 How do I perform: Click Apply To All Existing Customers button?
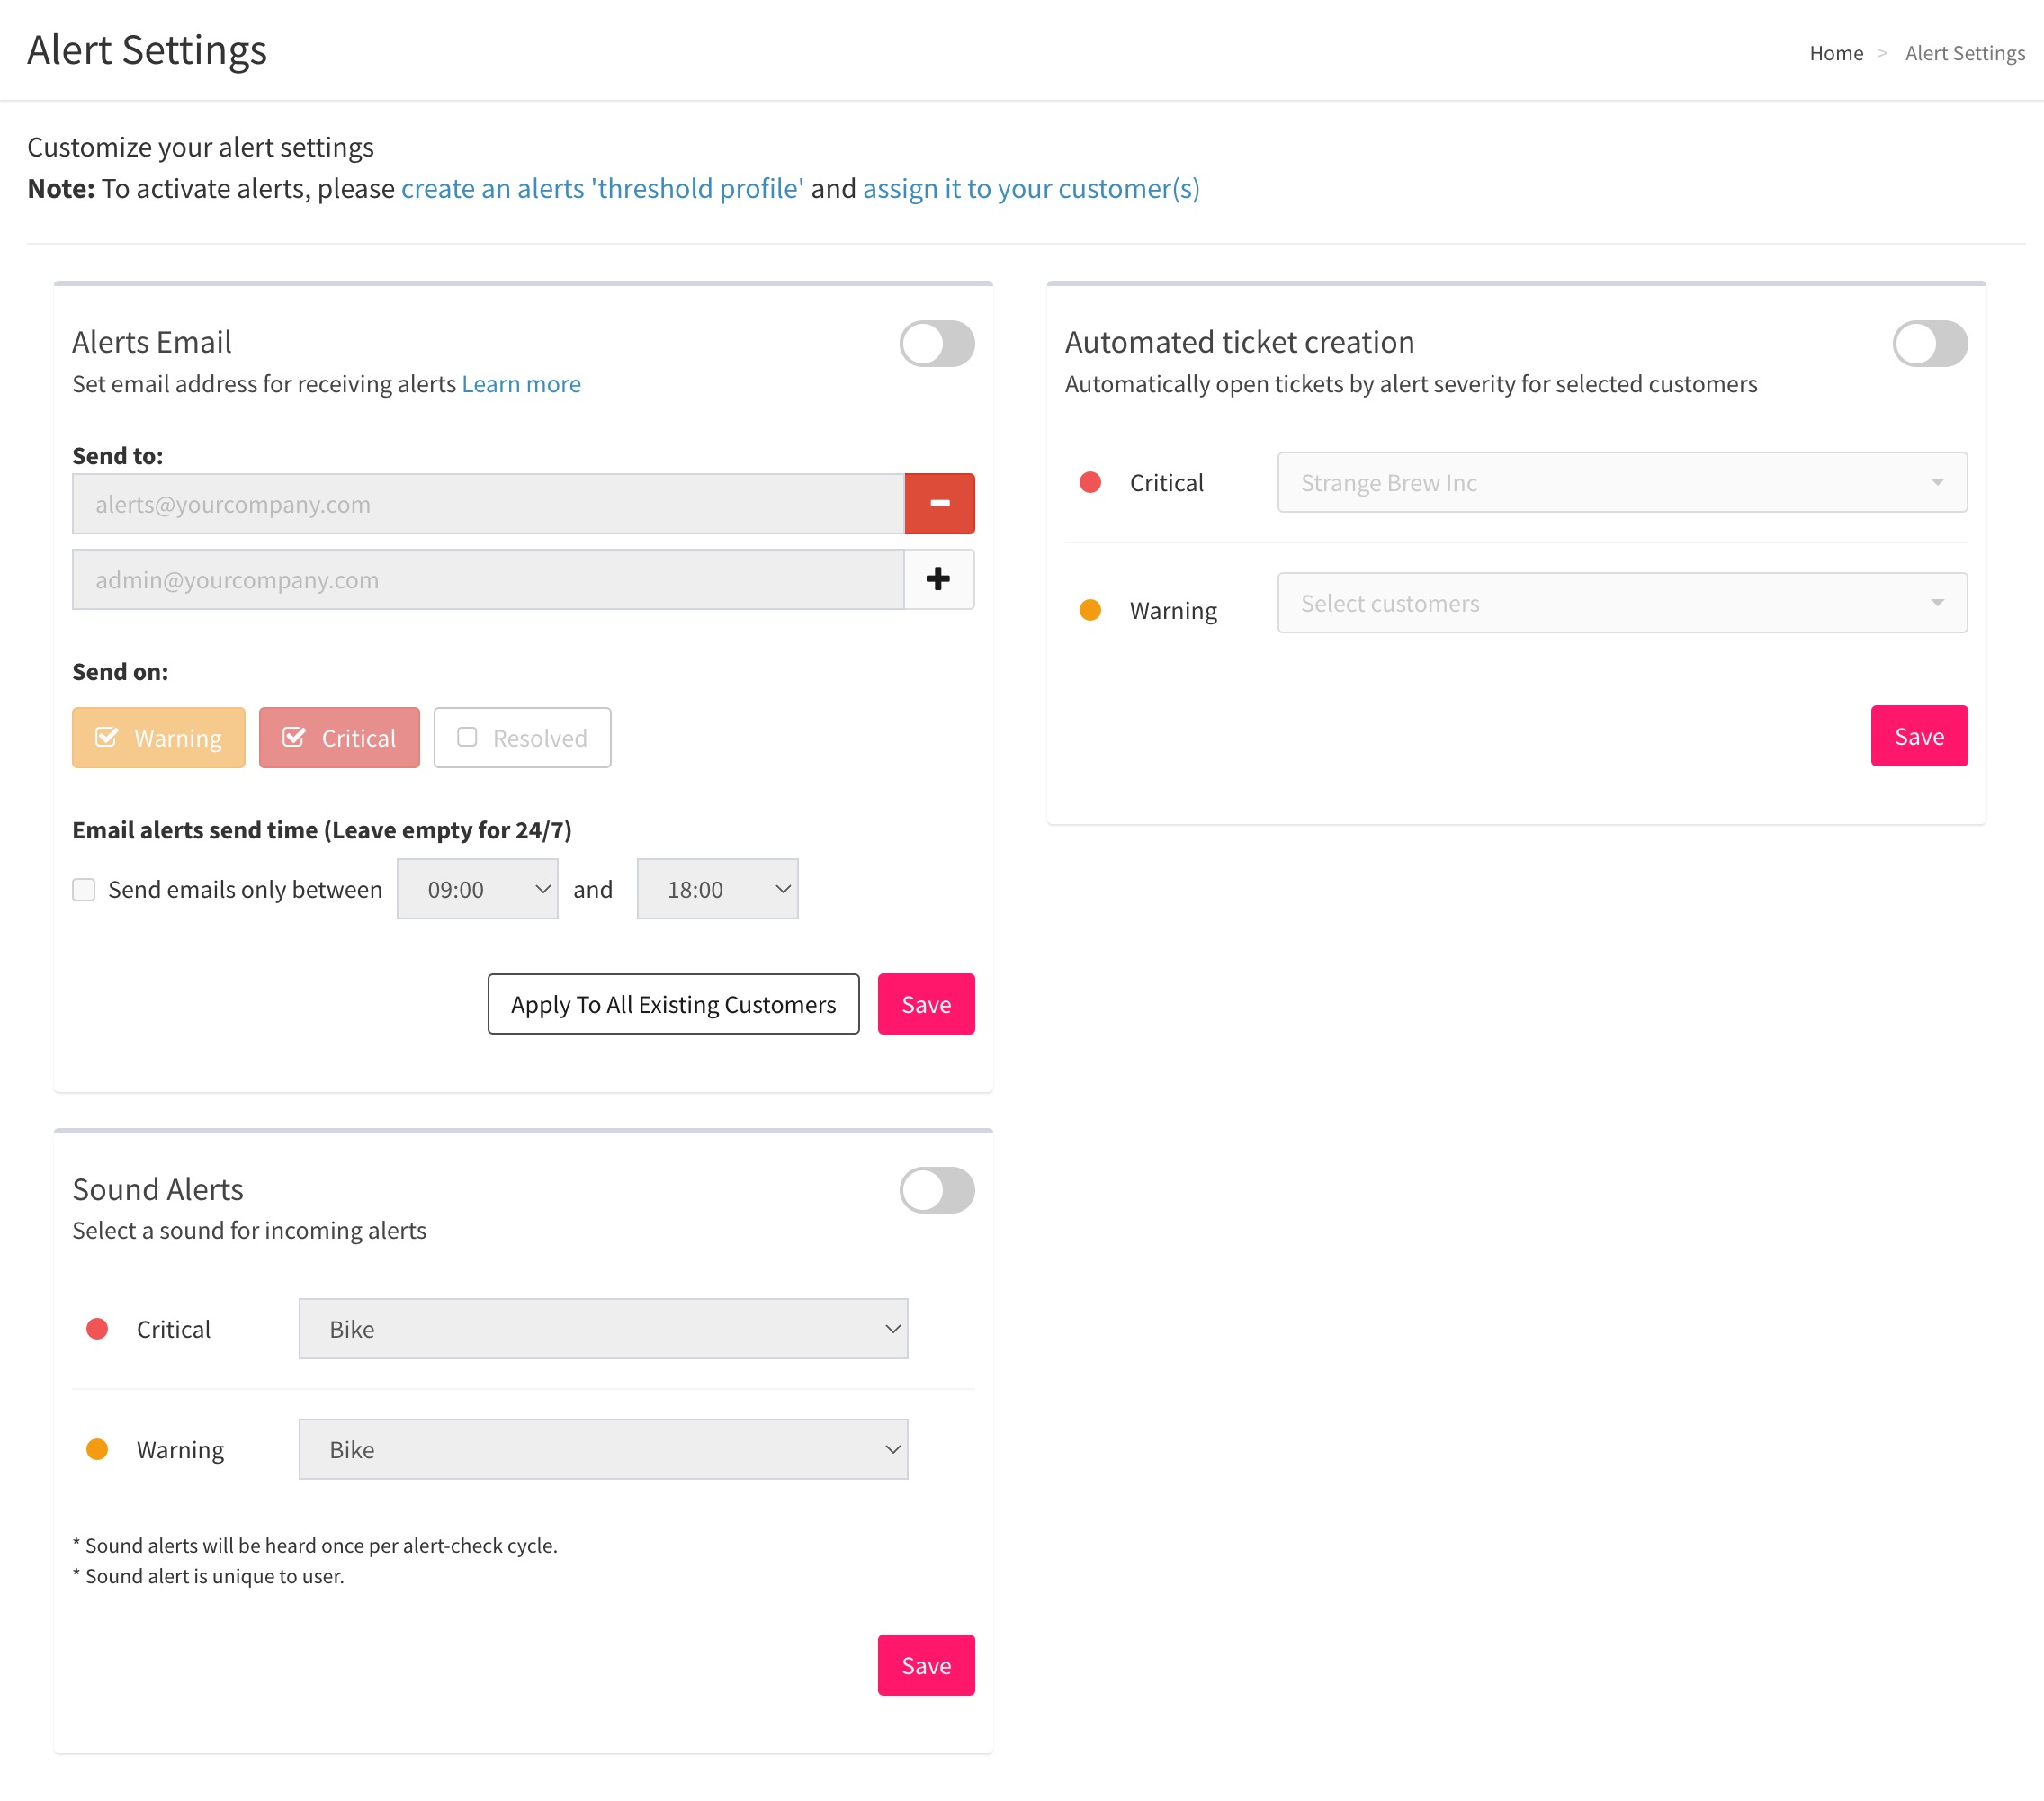673,1004
